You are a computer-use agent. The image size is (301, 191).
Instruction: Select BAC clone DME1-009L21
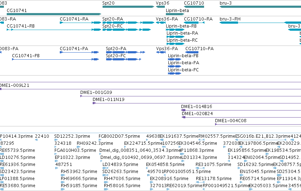(151, 89)
